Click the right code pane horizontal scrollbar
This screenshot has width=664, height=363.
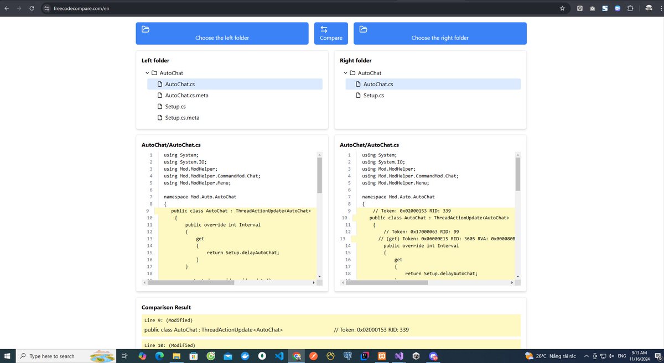387,282
